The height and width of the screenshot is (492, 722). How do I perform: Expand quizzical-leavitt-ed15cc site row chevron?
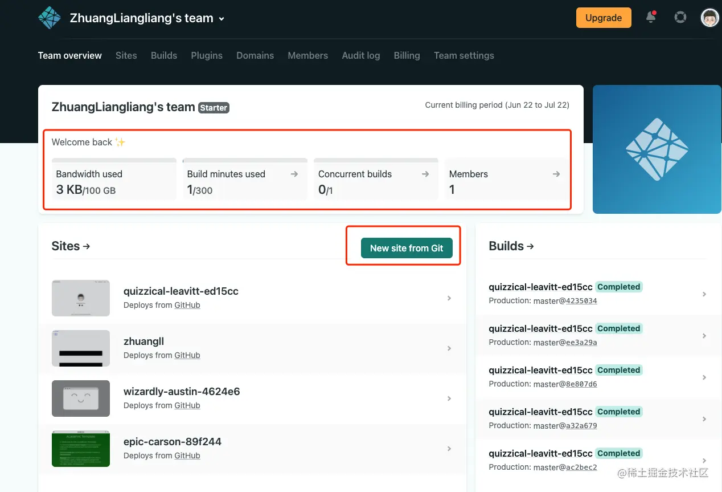pyautogui.click(x=449, y=298)
